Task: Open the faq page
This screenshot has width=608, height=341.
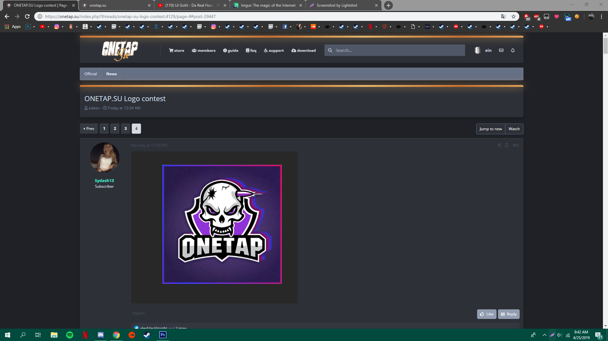Action: click(251, 51)
